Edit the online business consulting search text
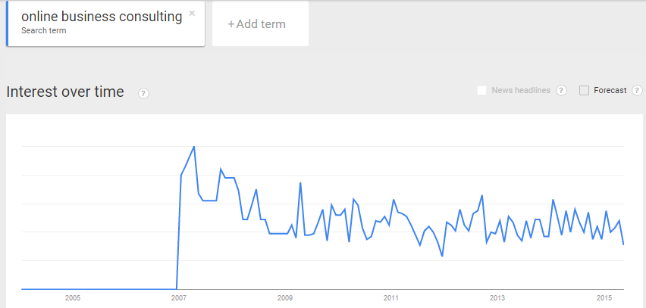646x308 pixels. click(x=102, y=17)
